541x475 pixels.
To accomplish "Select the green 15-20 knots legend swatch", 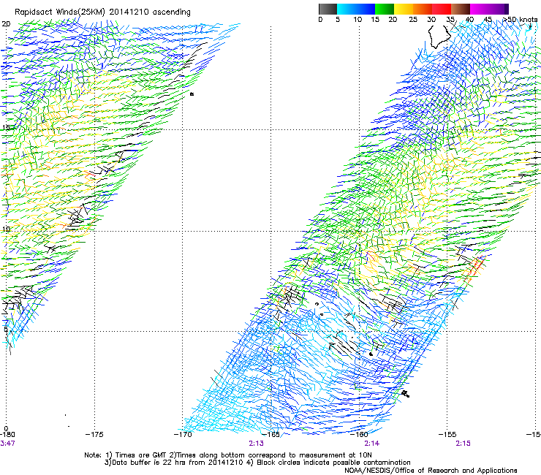I will [385, 9].
